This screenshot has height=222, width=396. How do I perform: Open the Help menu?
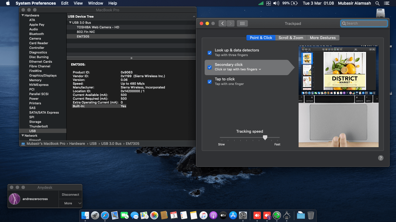(x=112, y=3)
